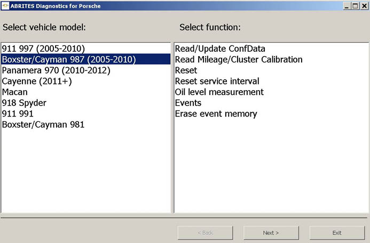Click the Next button

tap(271, 233)
